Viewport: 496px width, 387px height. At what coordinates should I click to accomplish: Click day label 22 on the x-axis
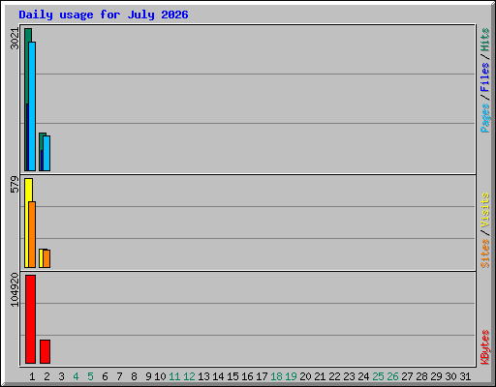pos(334,376)
